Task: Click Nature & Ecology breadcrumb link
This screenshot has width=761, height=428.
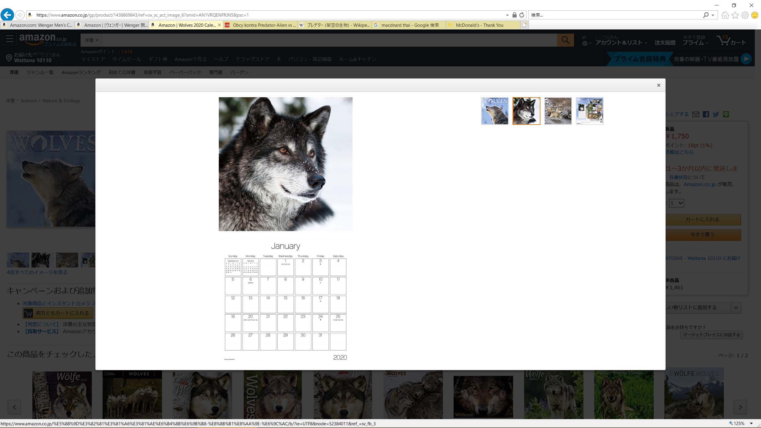Action: pyautogui.click(x=61, y=100)
